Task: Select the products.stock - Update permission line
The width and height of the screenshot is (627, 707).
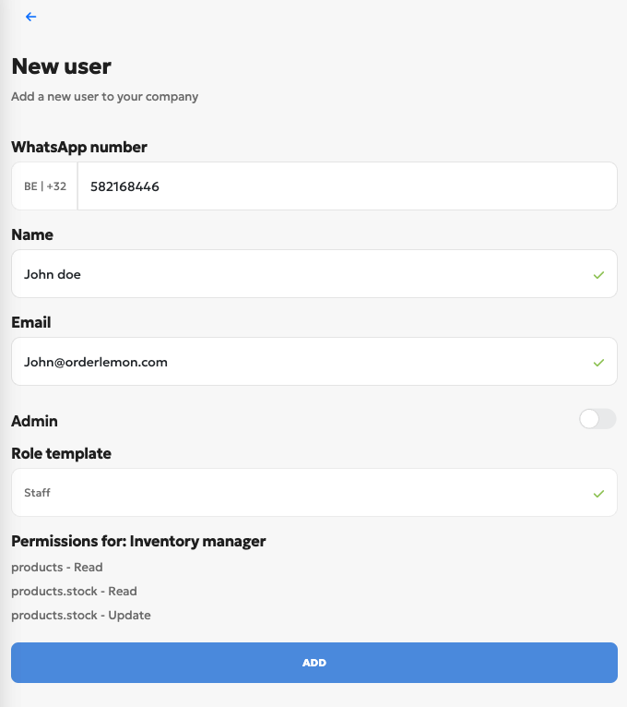Action: (81, 616)
